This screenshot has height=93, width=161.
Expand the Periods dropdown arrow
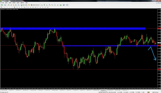[x=65, y=5]
